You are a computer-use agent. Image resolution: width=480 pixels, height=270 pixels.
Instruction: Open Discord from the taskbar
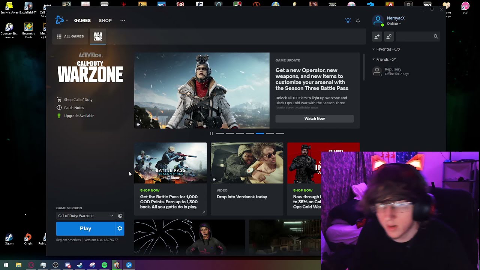[x=68, y=265]
